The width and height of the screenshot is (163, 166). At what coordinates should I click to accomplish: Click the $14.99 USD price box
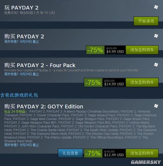[114, 83]
